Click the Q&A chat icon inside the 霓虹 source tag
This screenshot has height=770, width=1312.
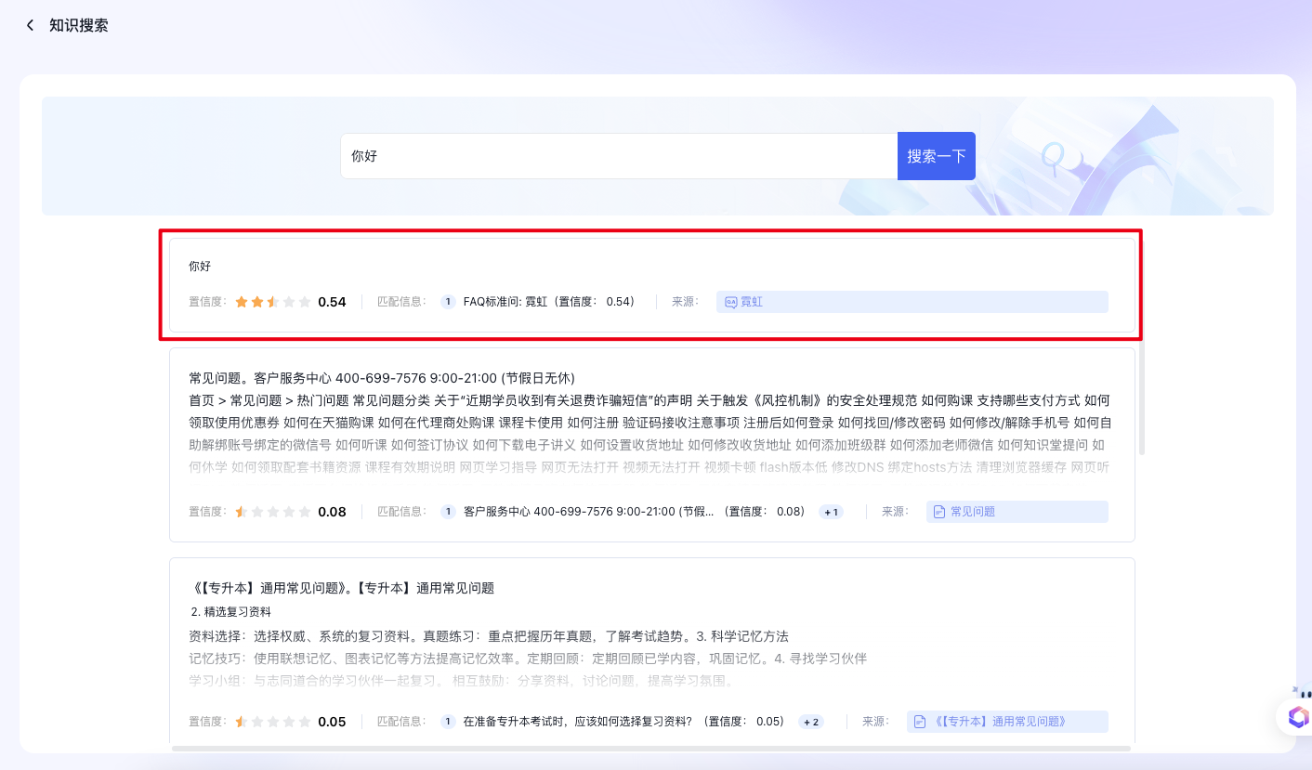tap(731, 301)
